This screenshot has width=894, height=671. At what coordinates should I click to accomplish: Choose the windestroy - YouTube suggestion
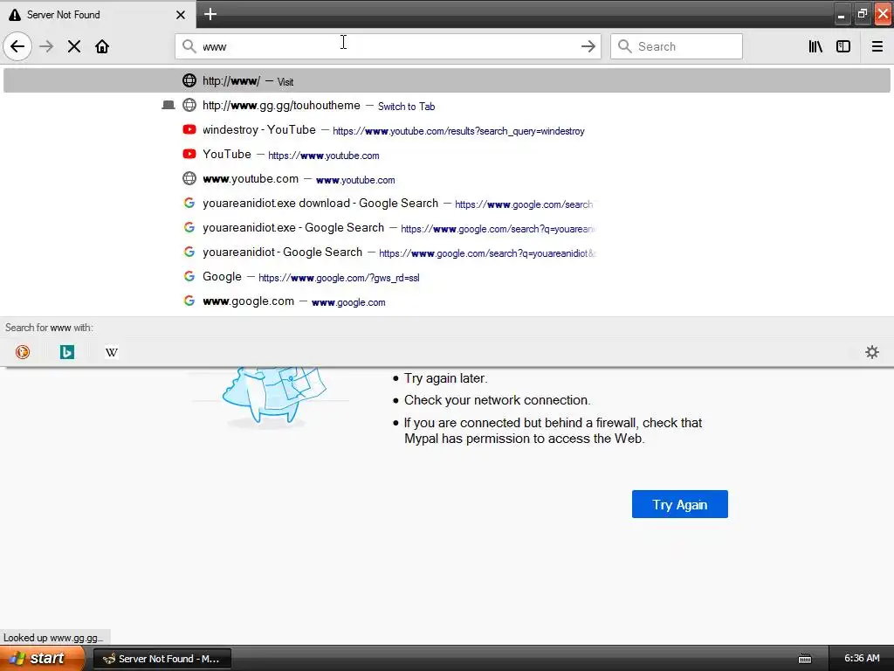click(x=447, y=129)
